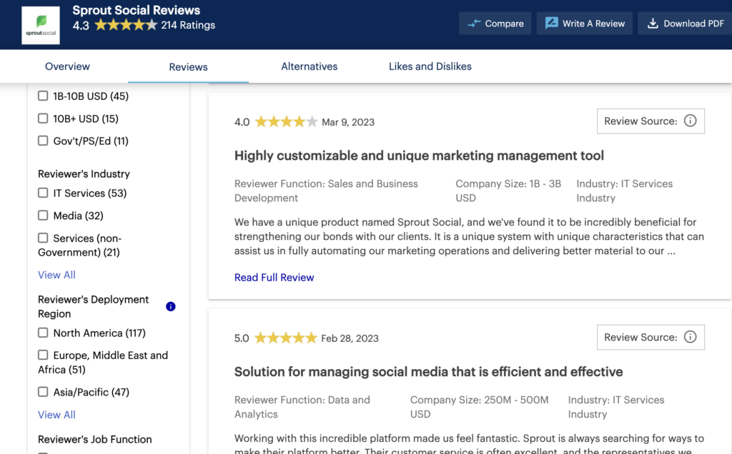
Task: Expand View All under Deployment Region
Action: pyautogui.click(x=56, y=415)
